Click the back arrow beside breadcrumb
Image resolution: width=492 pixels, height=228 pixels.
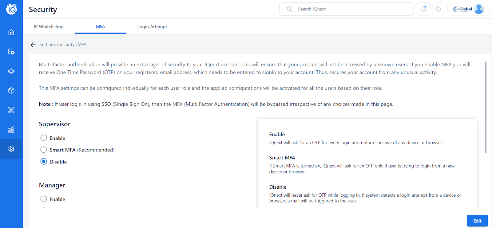(x=33, y=45)
